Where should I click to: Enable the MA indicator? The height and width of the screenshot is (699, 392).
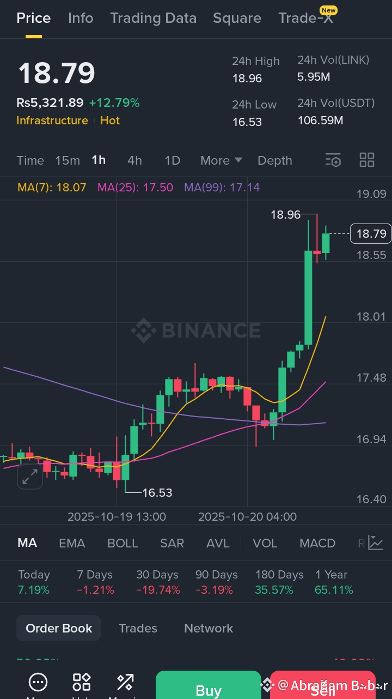(x=27, y=543)
